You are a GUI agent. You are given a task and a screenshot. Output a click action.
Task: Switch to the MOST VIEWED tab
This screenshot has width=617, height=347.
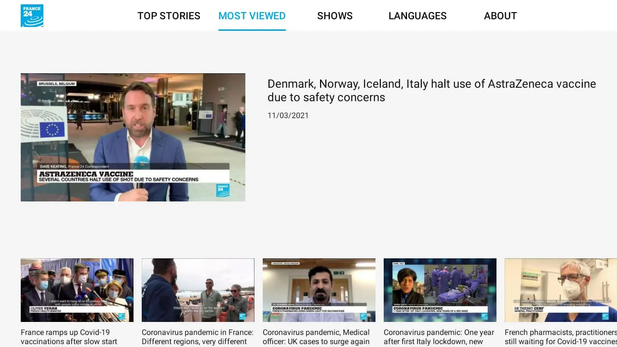(252, 16)
